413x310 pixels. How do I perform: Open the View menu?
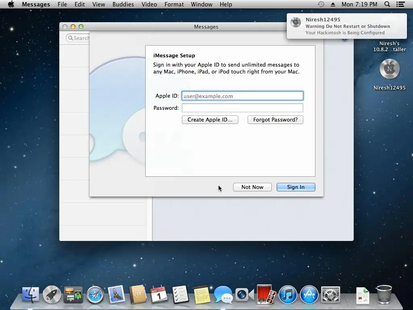click(99, 4)
